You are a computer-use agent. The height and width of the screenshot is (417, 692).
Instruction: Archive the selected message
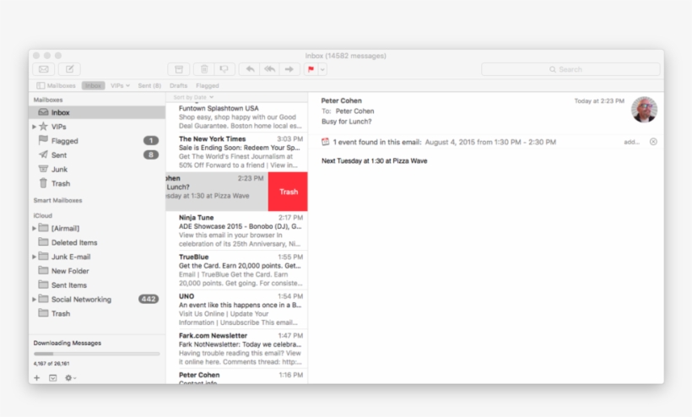pyautogui.click(x=179, y=69)
